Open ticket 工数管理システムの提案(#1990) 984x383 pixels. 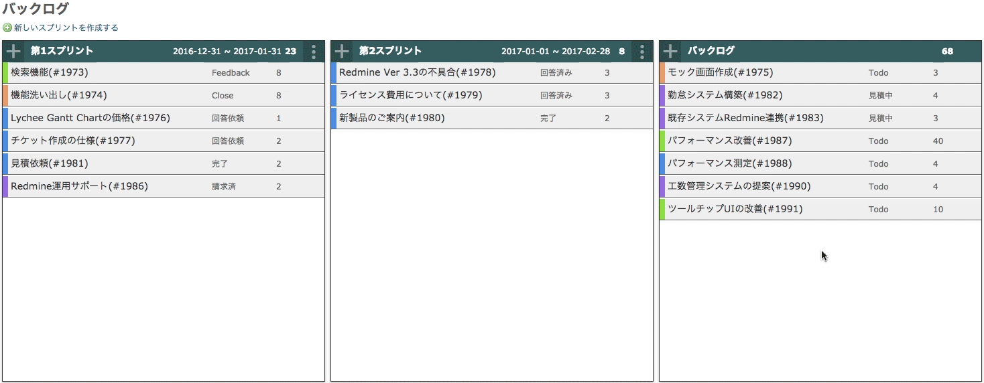739,186
